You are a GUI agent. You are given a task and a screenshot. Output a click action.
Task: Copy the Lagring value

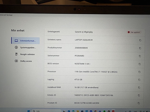point(139,80)
